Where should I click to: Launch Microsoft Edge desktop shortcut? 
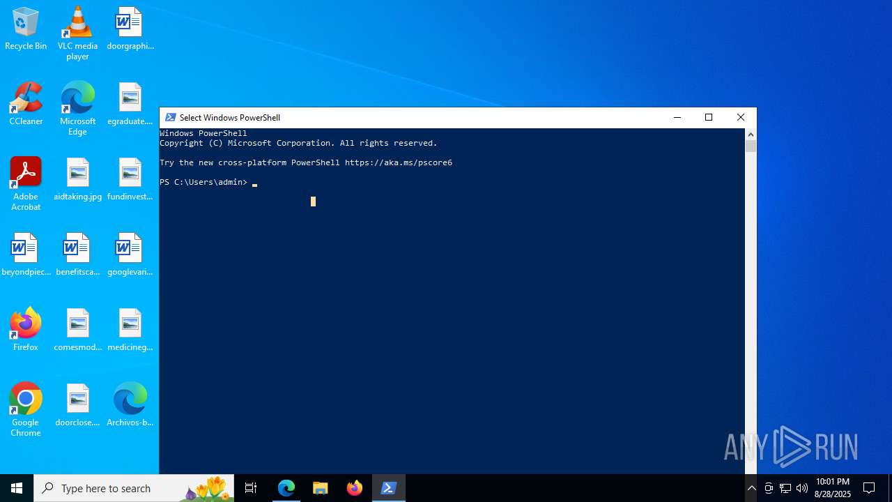pos(77,109)
